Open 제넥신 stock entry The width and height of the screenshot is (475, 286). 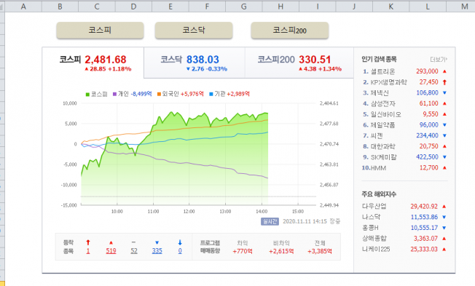(380, 93)
